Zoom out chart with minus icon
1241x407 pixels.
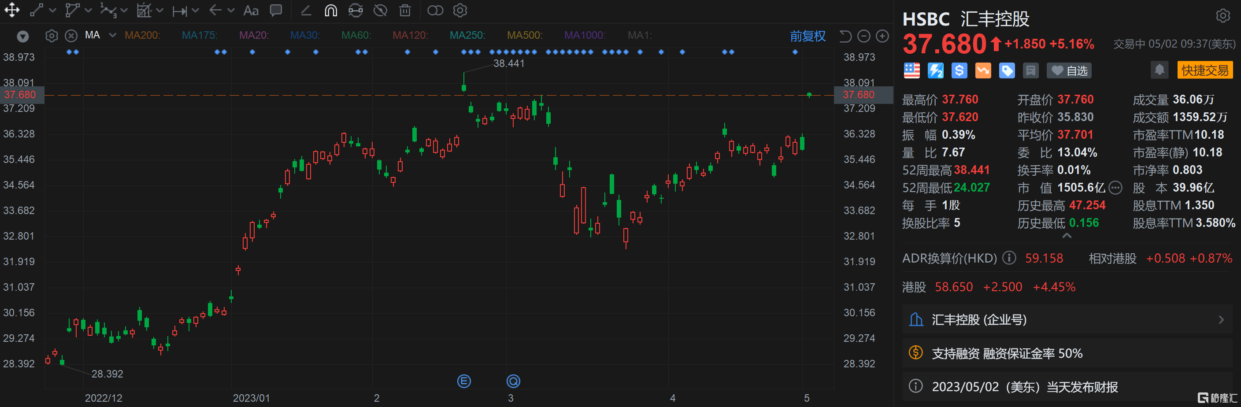click(x=864, y=36)
